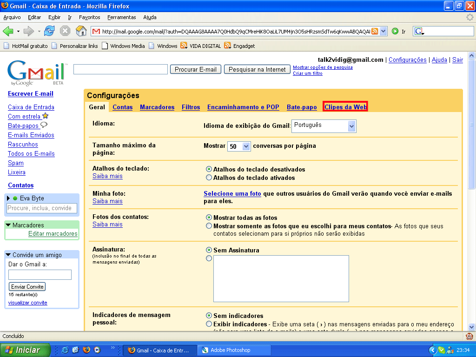Open the conversas por página count dropdown
The width and height of the screenshot is (476, 357).
239,146
